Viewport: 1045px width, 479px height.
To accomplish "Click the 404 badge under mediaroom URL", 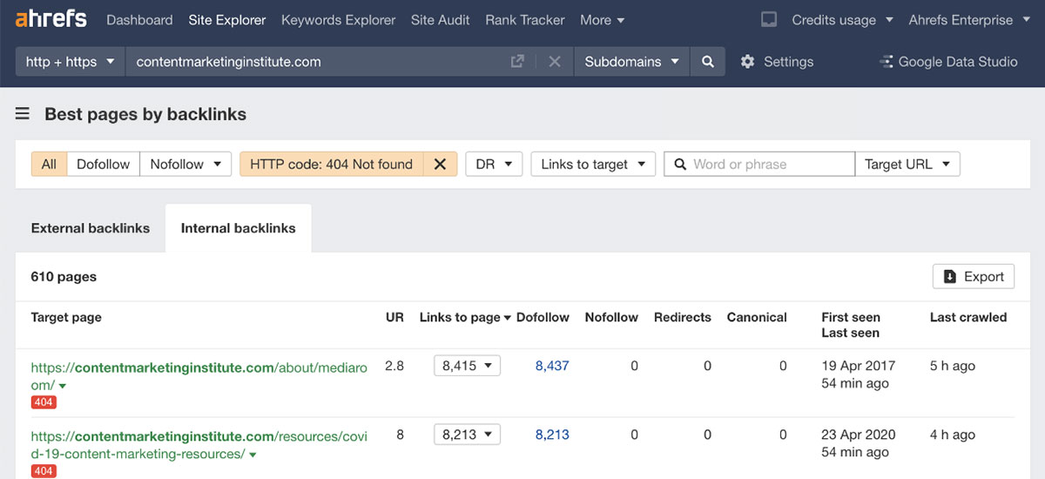I will 44,402.
